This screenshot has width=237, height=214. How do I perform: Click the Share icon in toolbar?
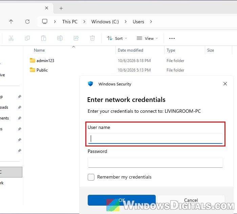76,38
